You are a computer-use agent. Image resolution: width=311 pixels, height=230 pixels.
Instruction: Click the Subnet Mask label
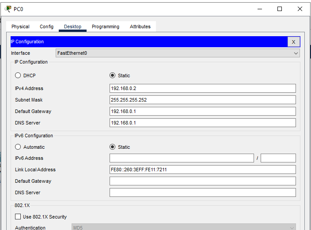(x=29, y=100)
